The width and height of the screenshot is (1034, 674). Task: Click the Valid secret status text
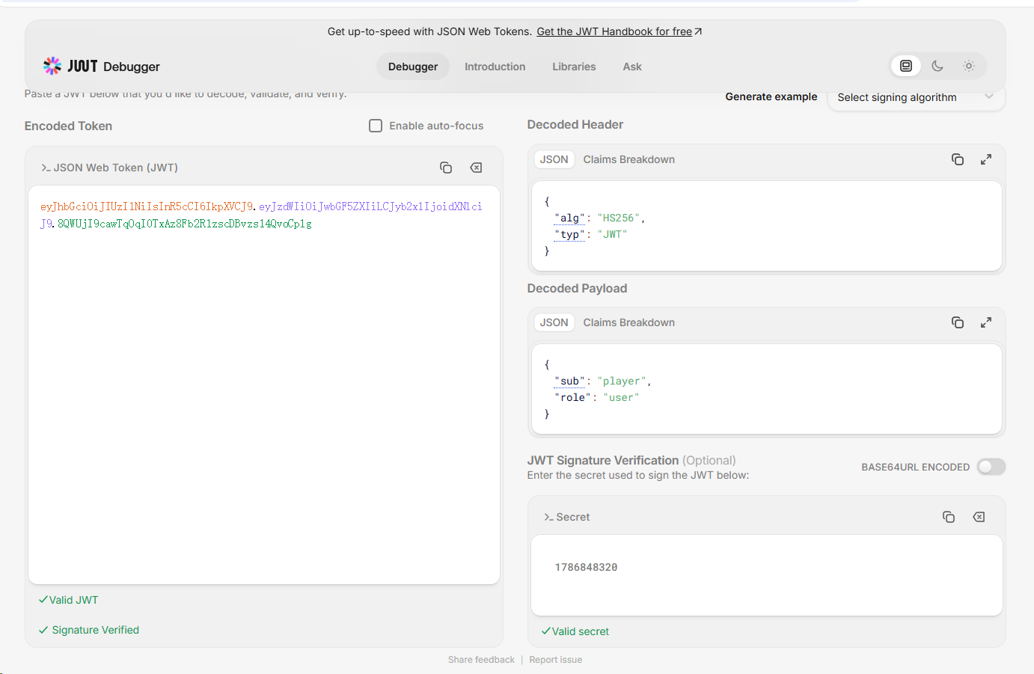point(580,631)
